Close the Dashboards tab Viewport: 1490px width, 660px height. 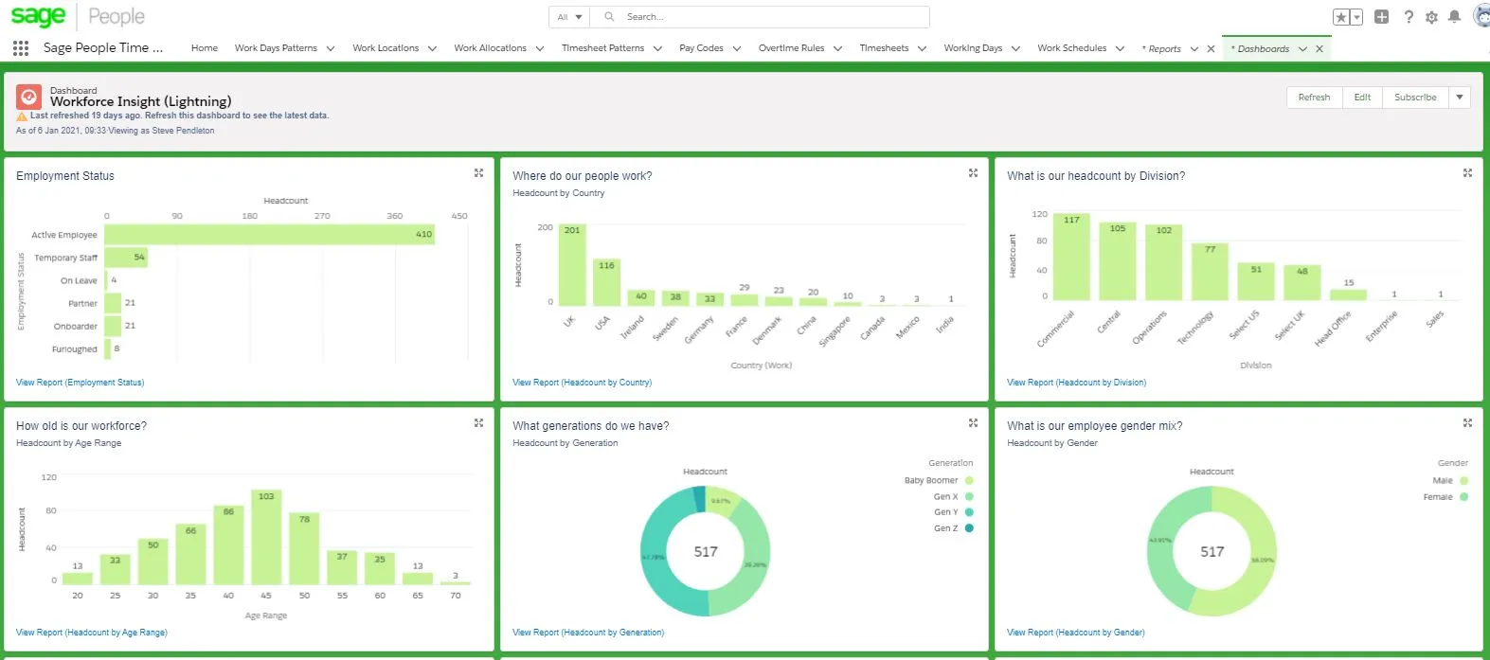[x=1319, y=49]
